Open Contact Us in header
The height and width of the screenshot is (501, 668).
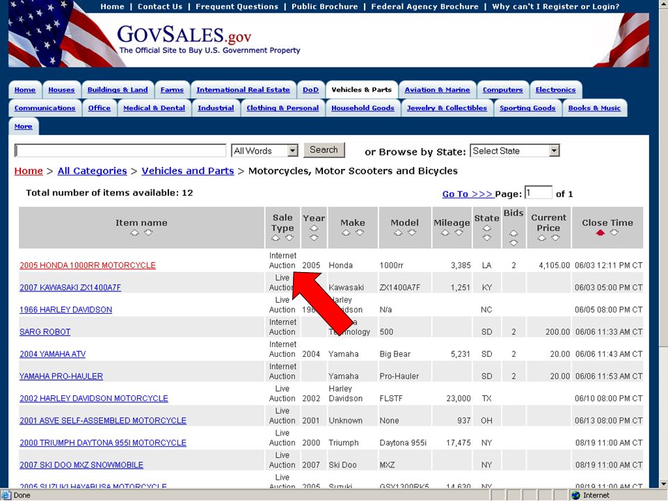160,6
